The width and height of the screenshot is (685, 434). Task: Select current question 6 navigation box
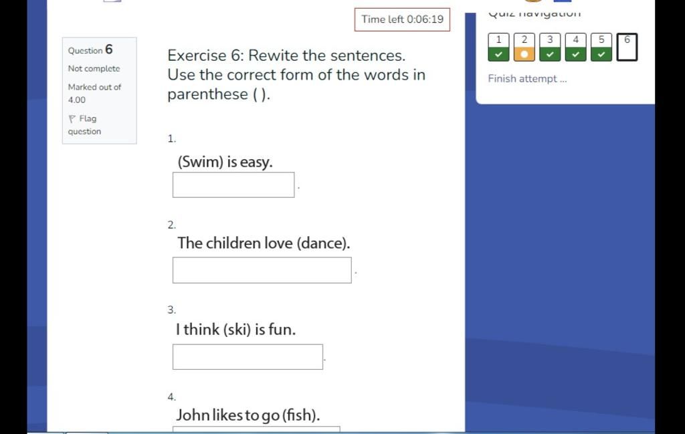[x=627, y=47]
